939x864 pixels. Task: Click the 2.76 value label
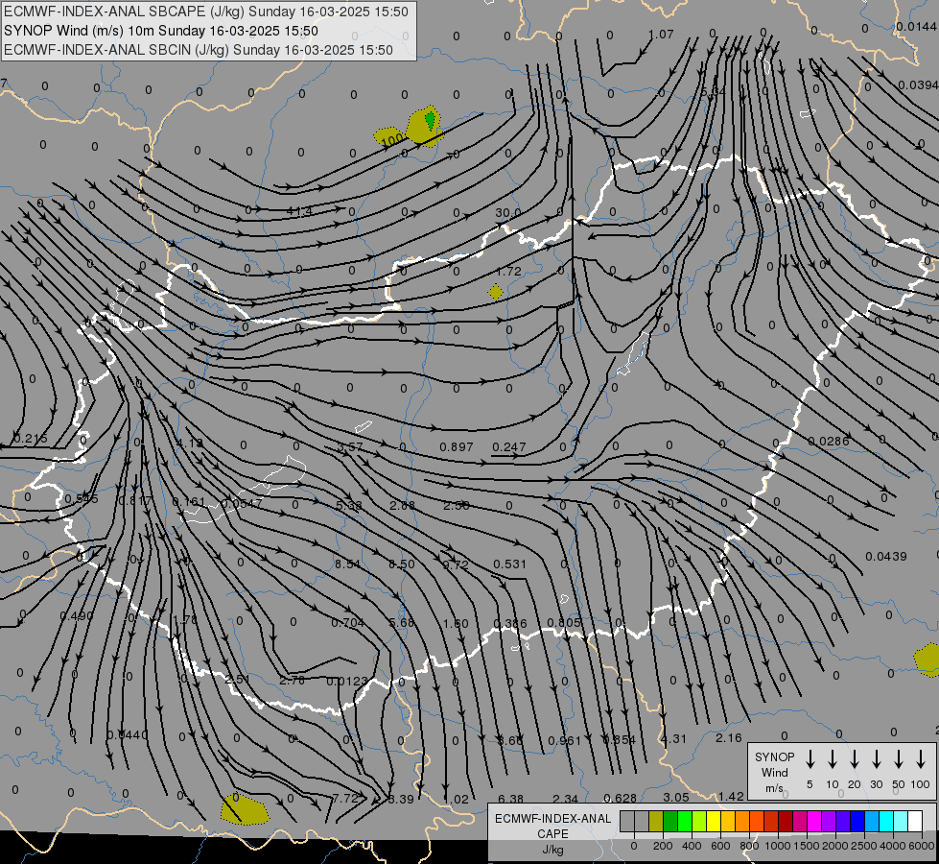[293, 681]
